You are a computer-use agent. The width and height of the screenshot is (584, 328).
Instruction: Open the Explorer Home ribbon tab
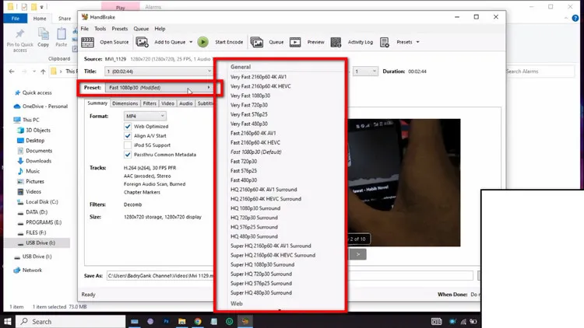tap(40, 18)
